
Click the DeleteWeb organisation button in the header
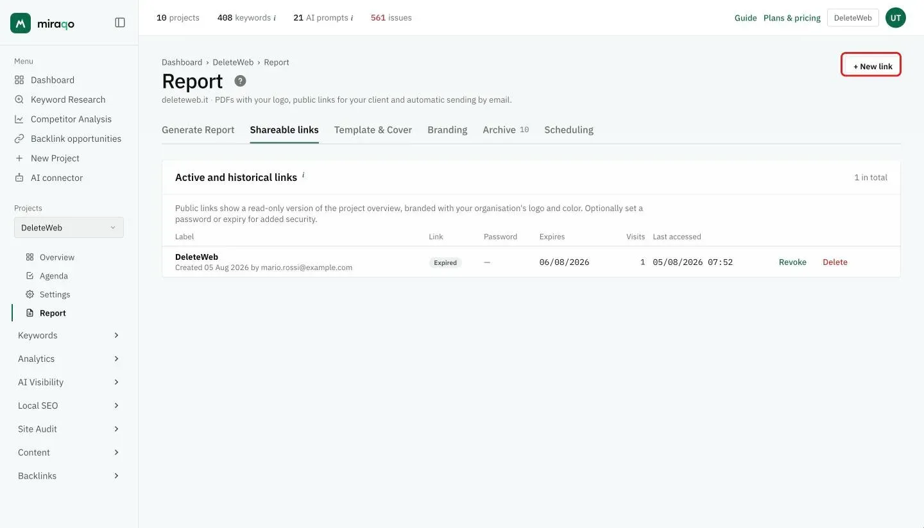853,18
